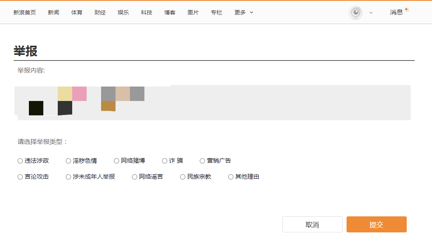The image size is (432, 242).
Task: Select the 网络谣言 report type
Action: pyautogui.click(x=134, y=177)
